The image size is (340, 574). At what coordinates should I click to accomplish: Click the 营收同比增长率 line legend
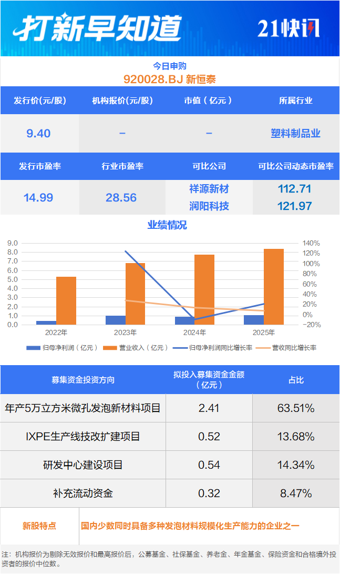(263, 348)
